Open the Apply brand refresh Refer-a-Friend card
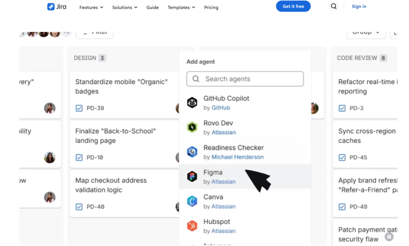 [365, 194]
